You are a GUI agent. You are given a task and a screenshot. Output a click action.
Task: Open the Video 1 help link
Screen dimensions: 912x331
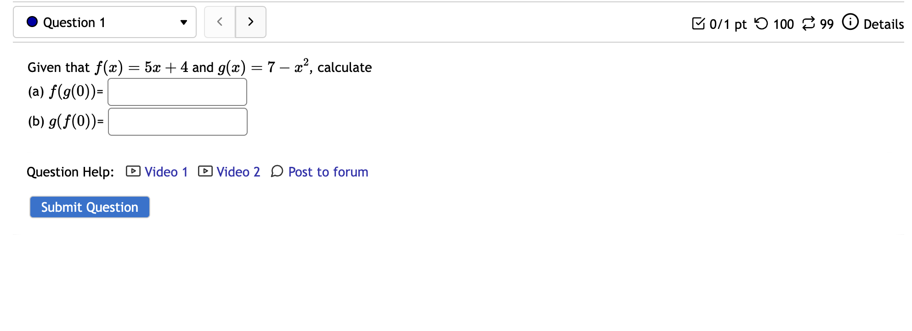[166, 171]
